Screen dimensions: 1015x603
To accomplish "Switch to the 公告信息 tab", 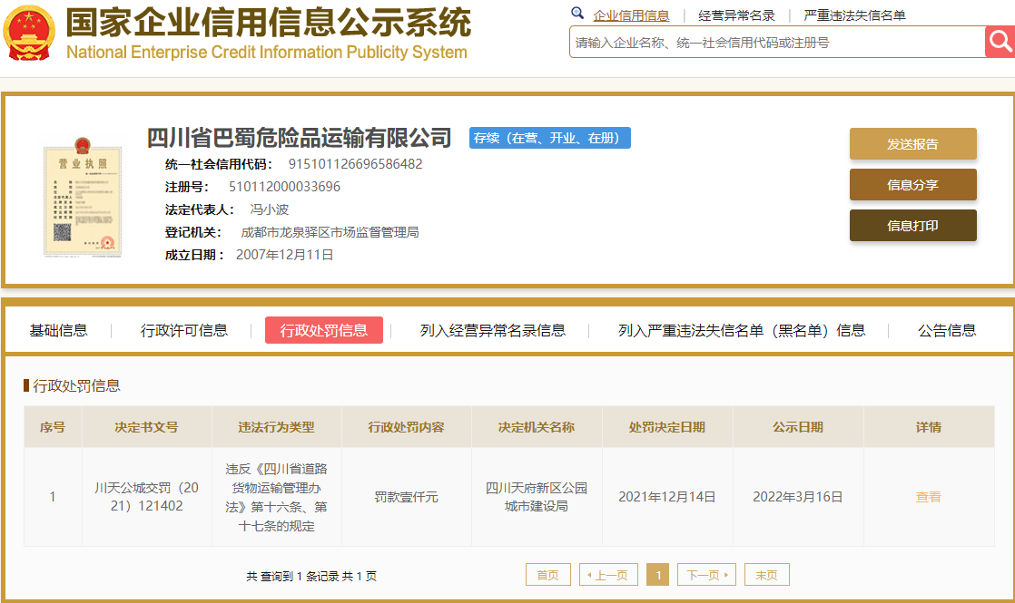I will tap(947, 330).
